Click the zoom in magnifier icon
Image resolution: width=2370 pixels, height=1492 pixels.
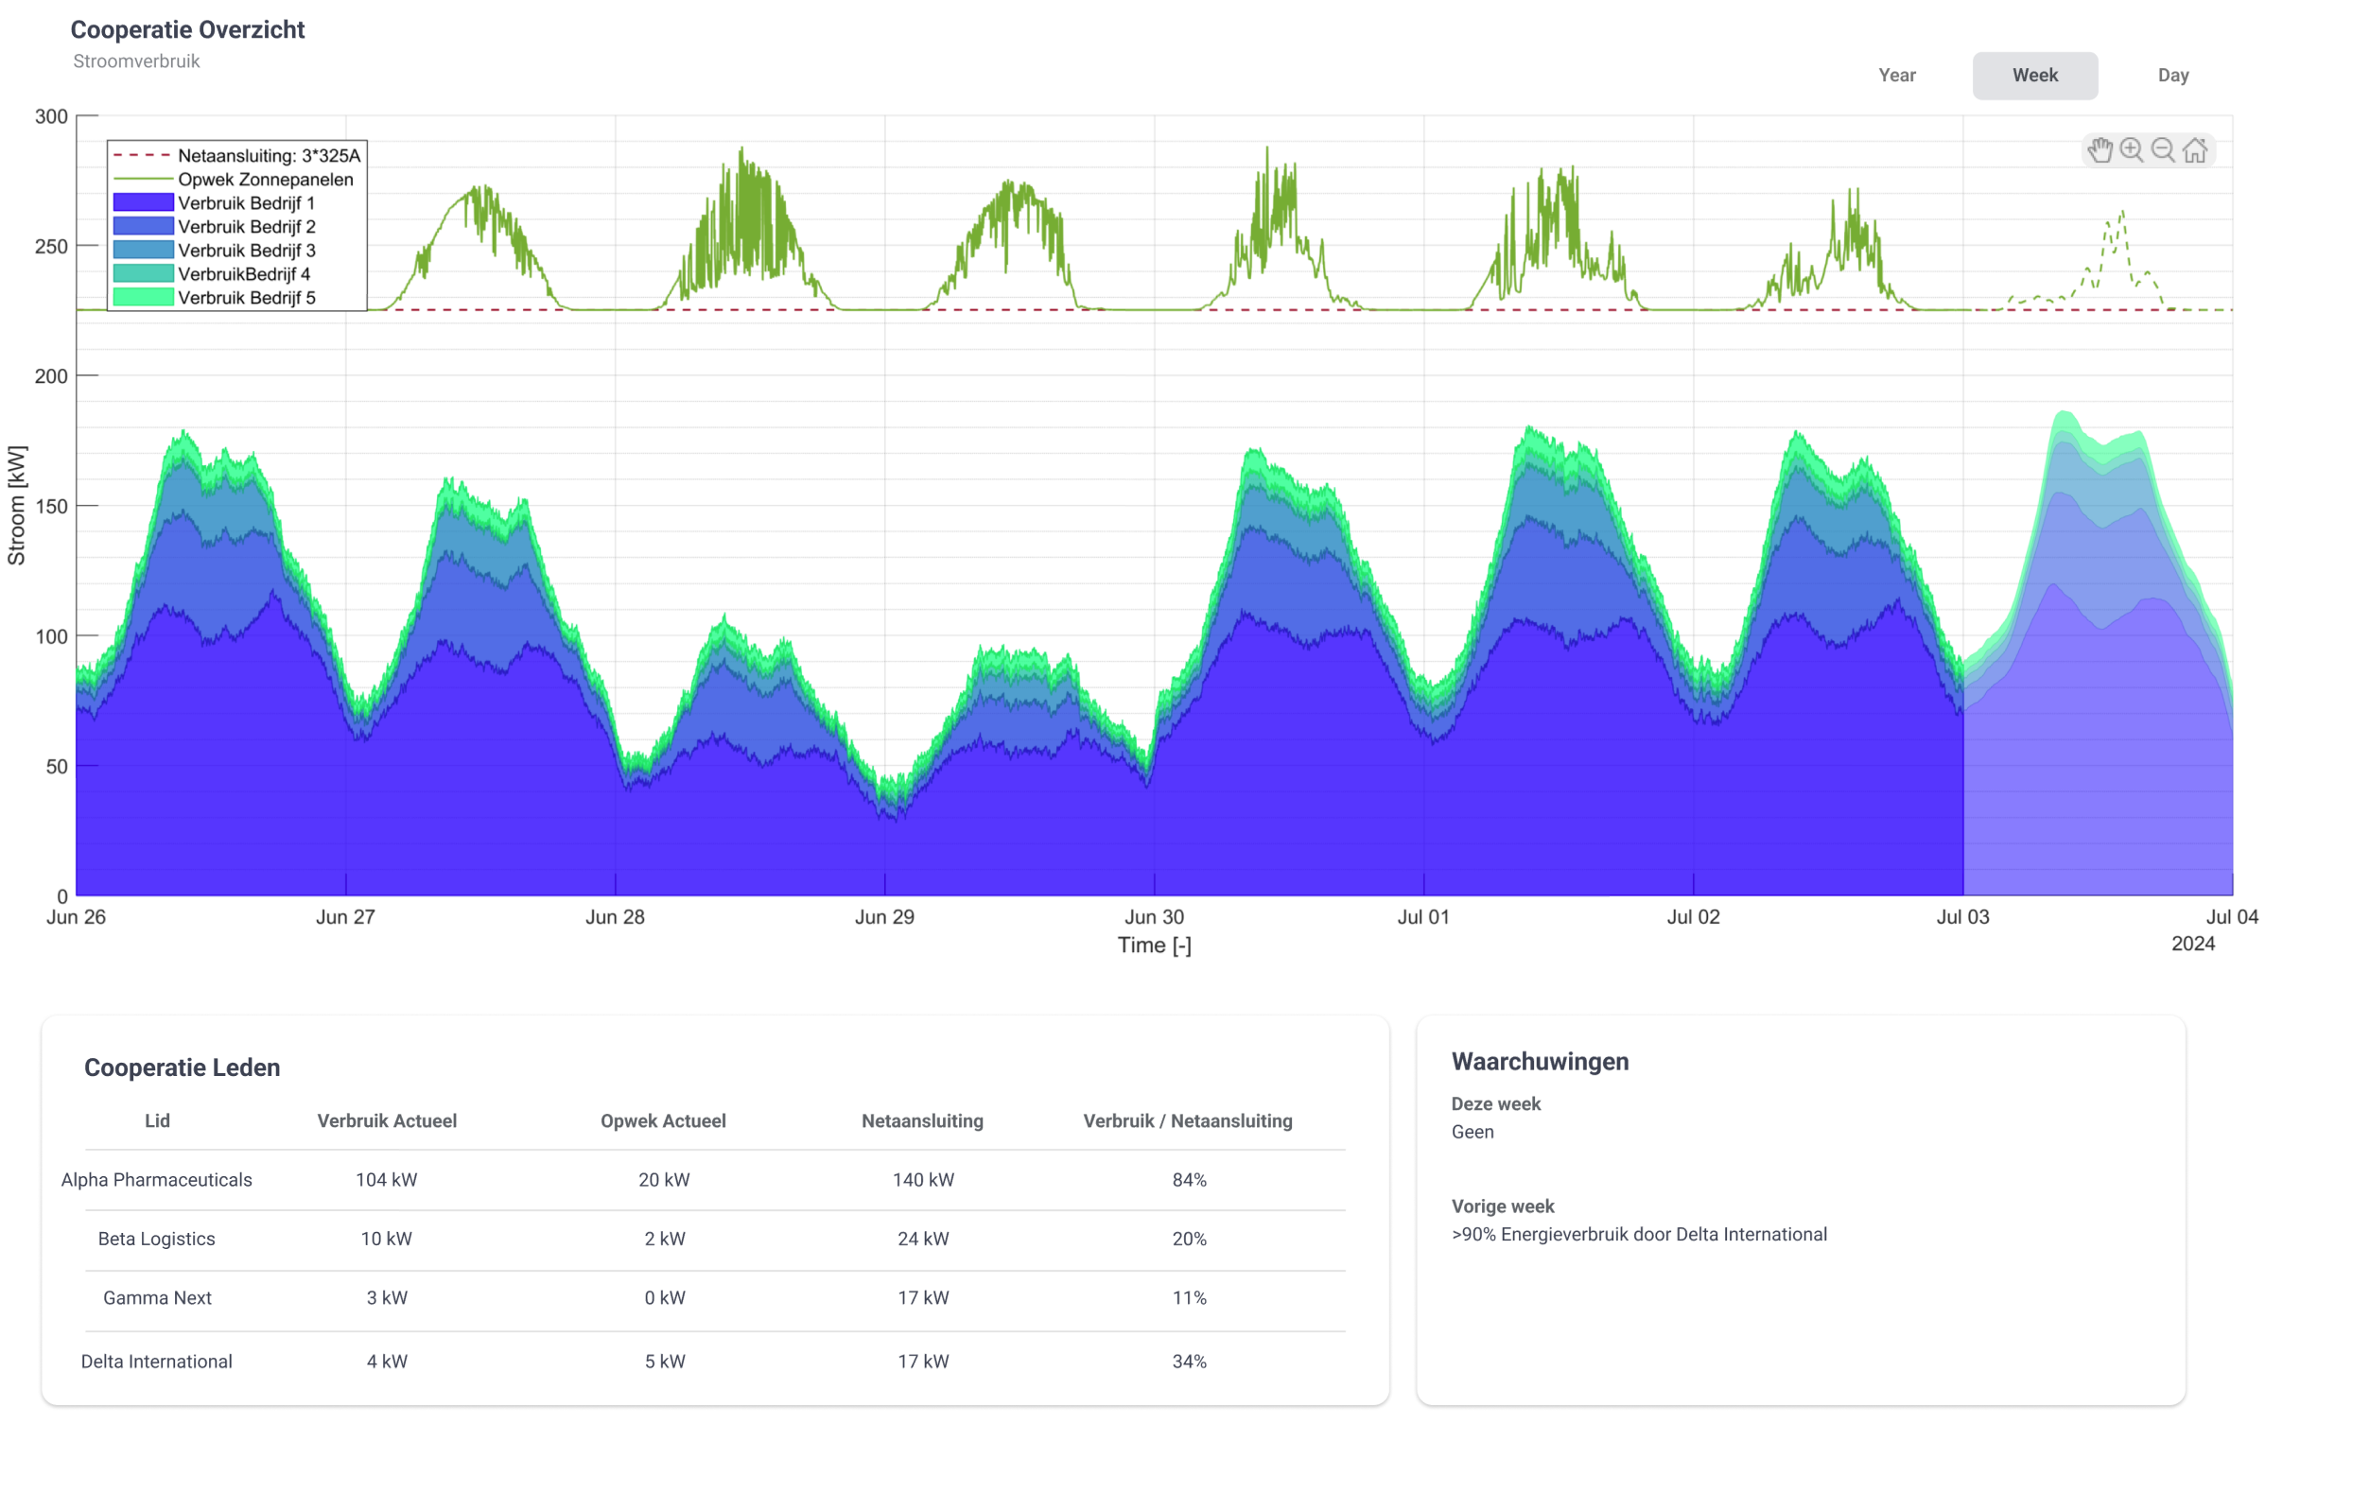2131,150
